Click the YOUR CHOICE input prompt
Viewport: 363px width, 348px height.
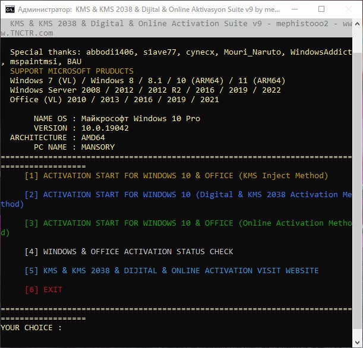point(31,327)
